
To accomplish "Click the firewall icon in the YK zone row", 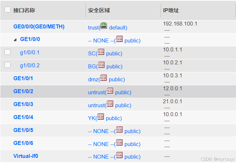I will click(101, 117).
